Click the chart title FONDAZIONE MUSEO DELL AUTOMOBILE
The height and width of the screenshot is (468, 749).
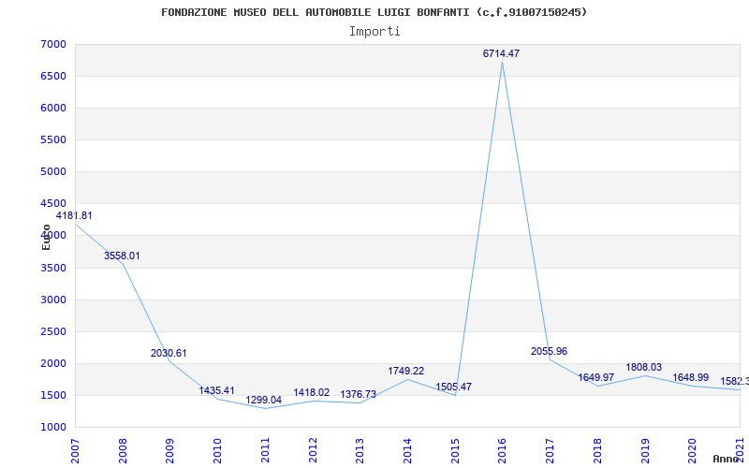pyautogui.click(x=374, y=12)
